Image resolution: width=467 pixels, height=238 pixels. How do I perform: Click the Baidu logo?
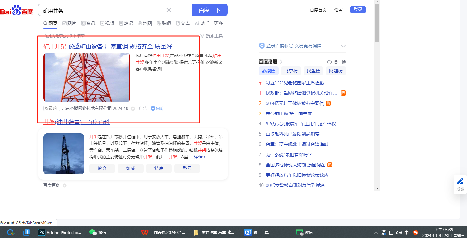(17, 10)
